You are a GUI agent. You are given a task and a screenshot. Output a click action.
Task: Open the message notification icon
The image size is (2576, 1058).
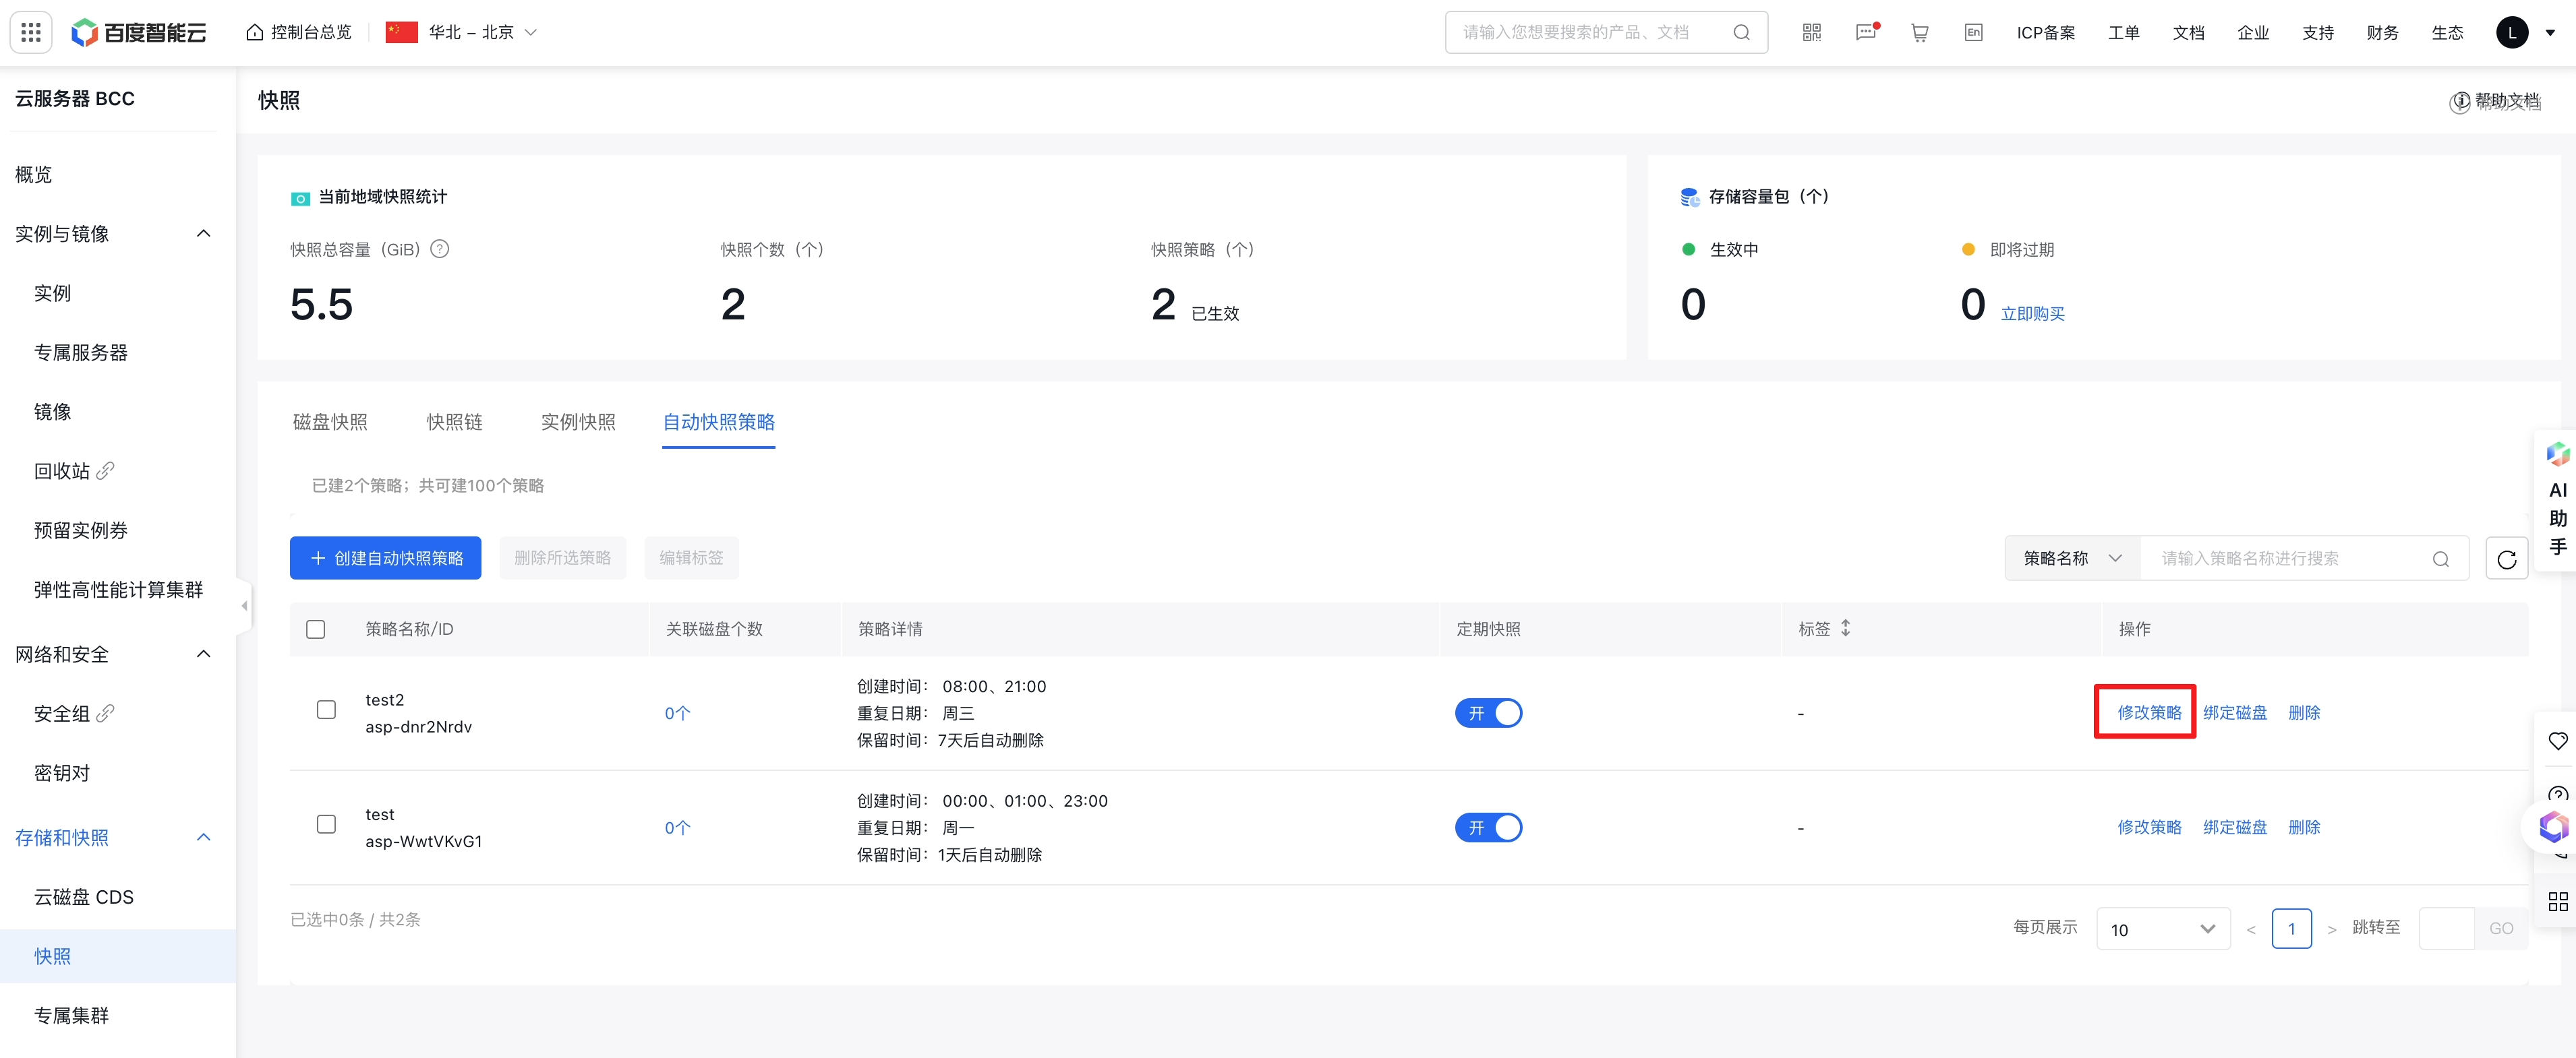click(1866, 33)
